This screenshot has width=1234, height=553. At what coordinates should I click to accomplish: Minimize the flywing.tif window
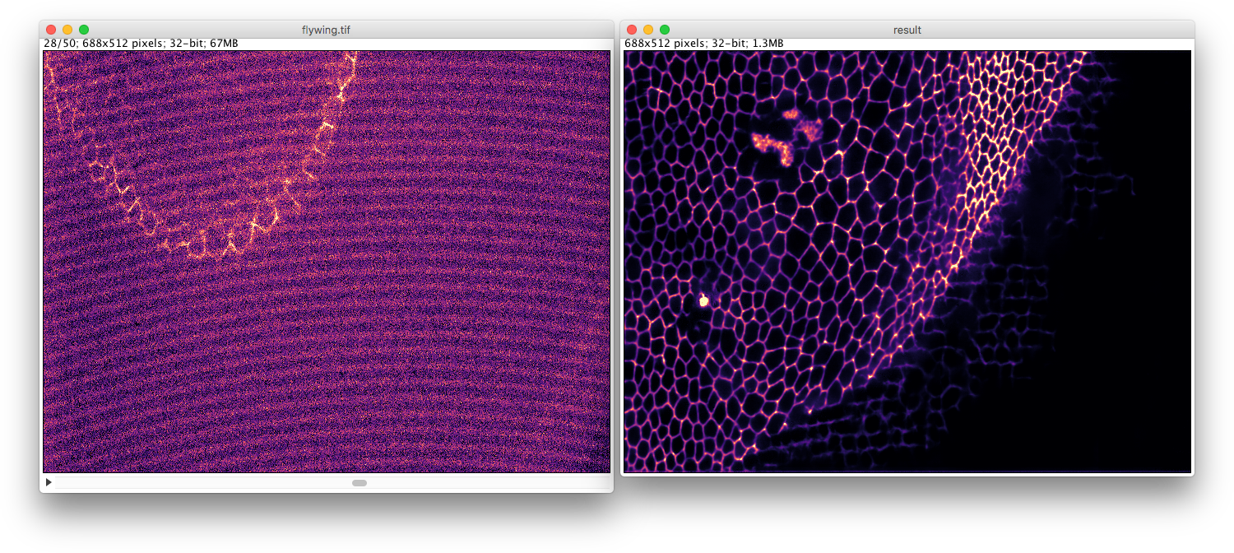click(x=67, y=30)
